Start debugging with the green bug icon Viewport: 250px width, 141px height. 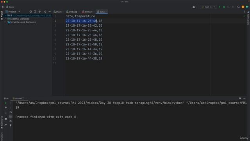[x=224, y=7]
